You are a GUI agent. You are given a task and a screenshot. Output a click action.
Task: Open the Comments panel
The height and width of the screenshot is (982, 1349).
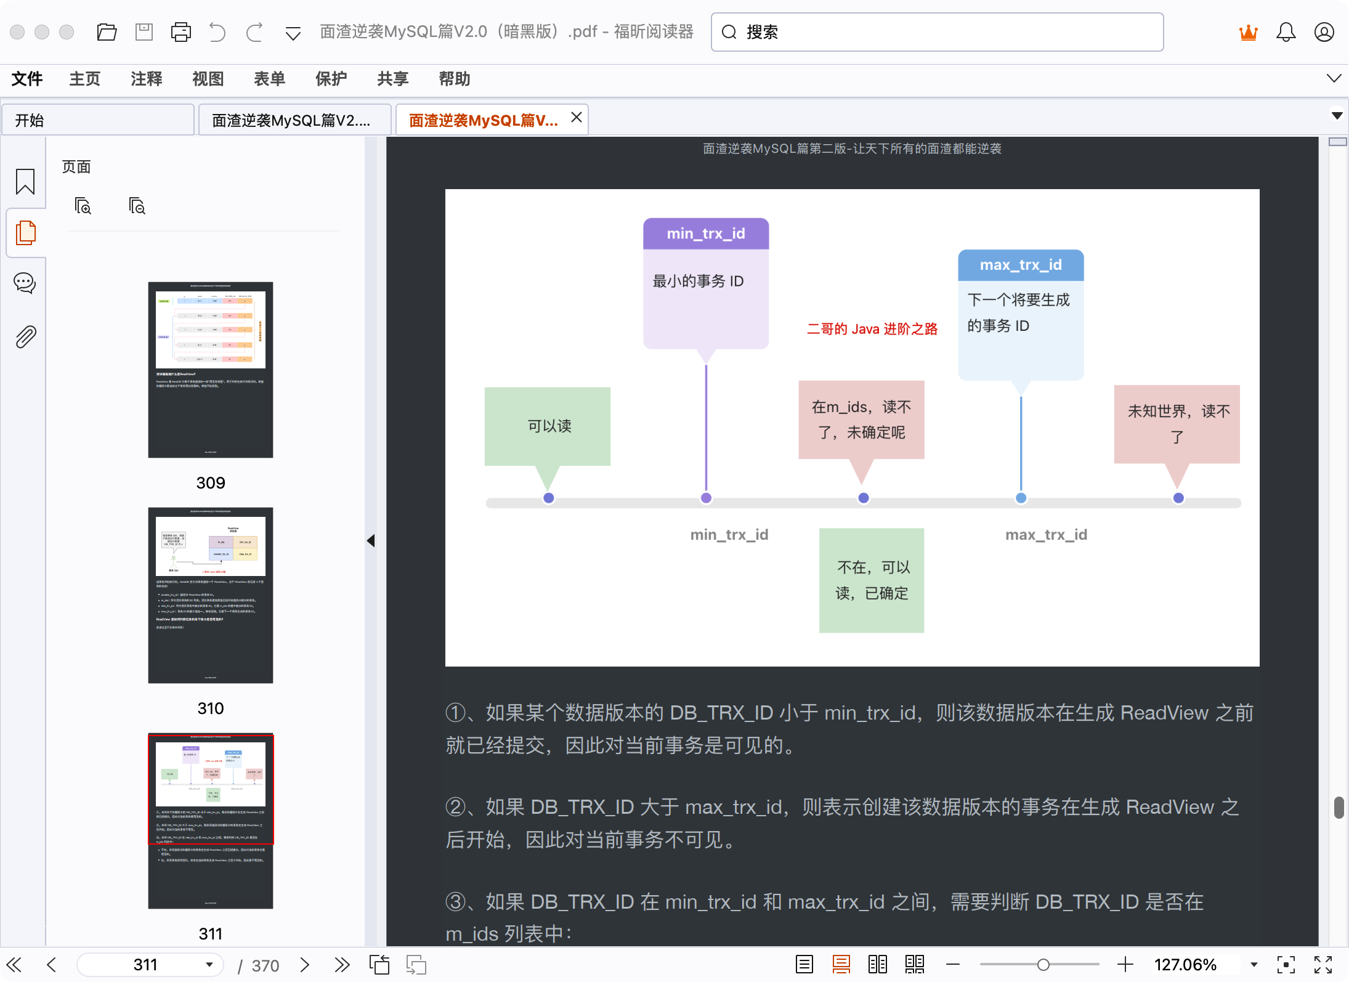tap(25, 283)
